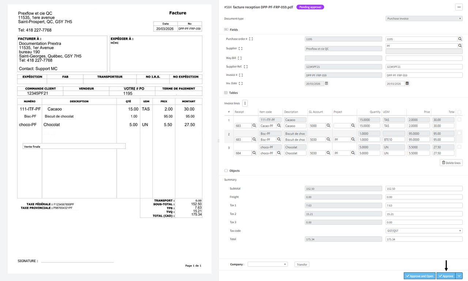468x281 pixels.
Task: Open the Purchase order lookup magnifier
Action: pyautogui.click(x=460, y=39)
